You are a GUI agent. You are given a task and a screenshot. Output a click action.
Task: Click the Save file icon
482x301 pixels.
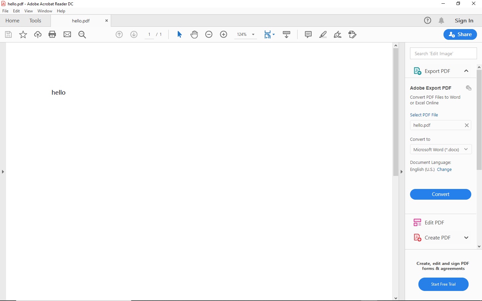[x=8, y=34]
